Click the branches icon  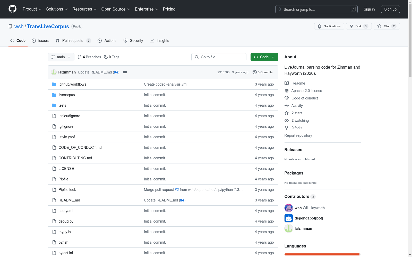point(80,57)
